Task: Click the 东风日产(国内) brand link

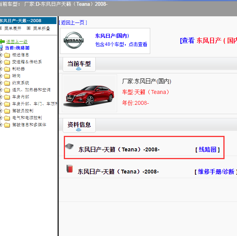Action: pyautogui.click(x=112, y=36)
